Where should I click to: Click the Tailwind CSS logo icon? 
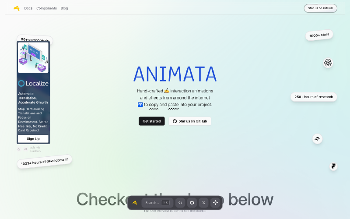point(317,139)
